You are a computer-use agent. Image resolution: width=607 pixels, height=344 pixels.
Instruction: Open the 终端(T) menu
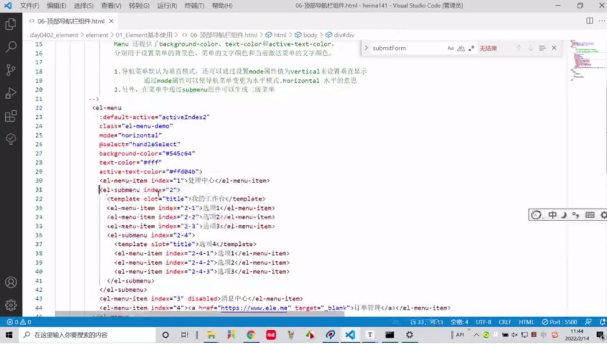tap(194, 5)
